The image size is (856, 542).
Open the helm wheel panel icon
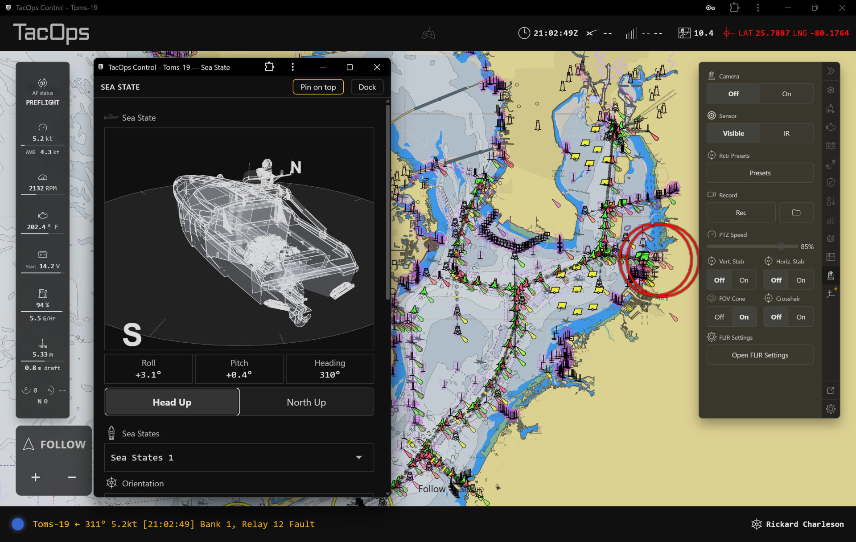(x=831, y=90)
